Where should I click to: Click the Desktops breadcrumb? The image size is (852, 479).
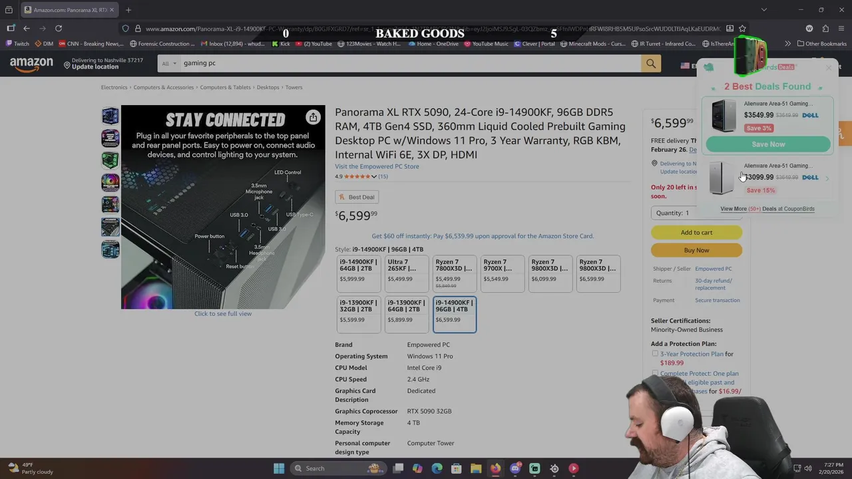coord(268,87)
